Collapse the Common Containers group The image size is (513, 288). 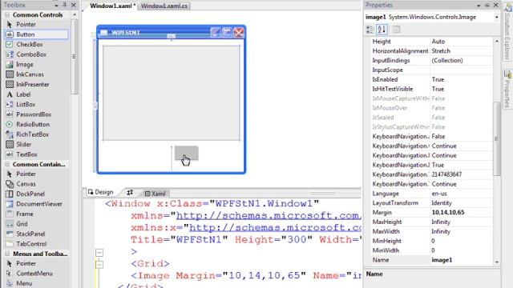coord(7,164)
